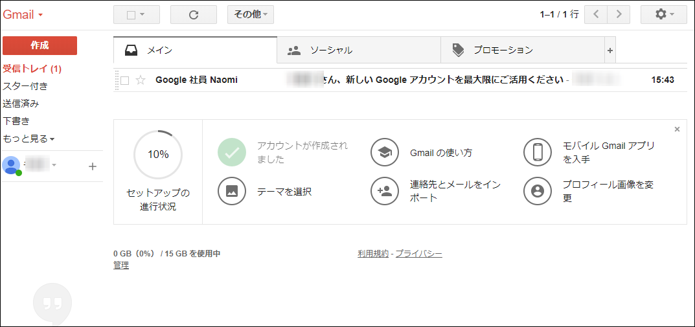The height and width of the screenshot is (327, 695).
Task: Tick the select-all checkbox in the toolbar
Action: 131,15
